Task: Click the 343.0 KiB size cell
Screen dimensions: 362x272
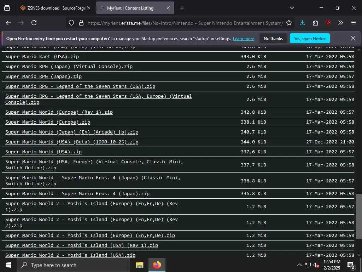Action: (253, 56)
